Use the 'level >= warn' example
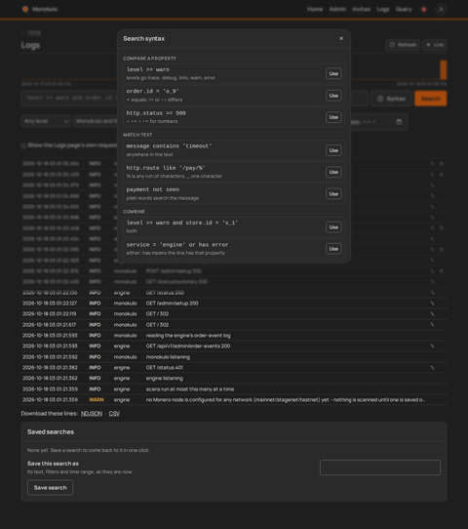Image resolution: width=468 pixels, height=529 pixels. point(333,73)
